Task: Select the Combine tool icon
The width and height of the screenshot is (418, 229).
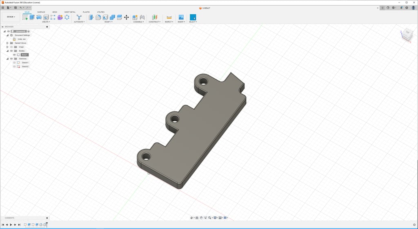Action: pos(113,17)
